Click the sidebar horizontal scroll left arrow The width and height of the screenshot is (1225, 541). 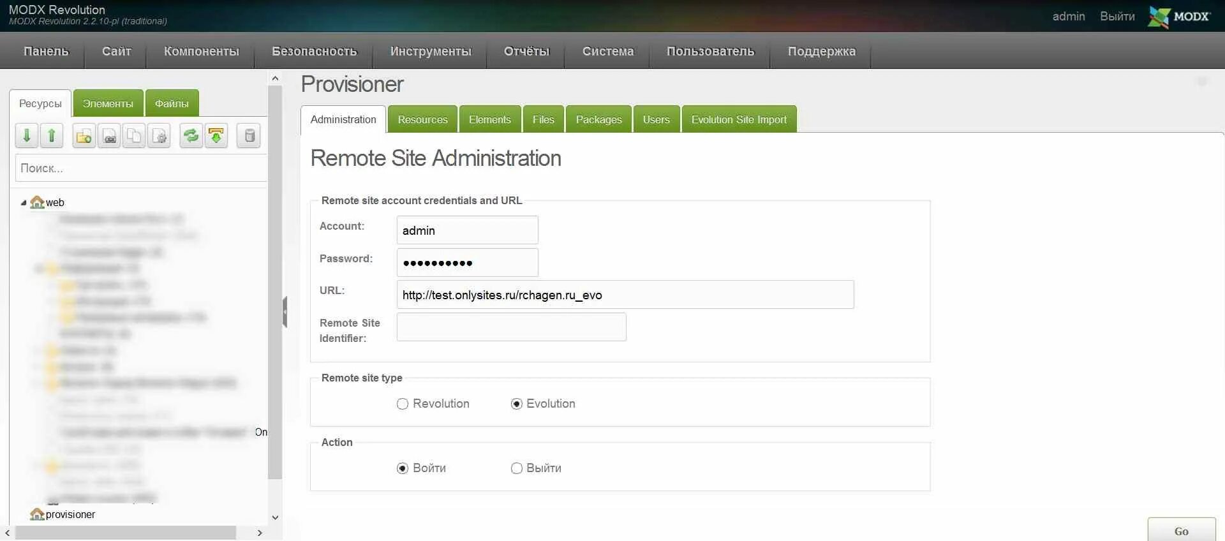pos(7,533)
